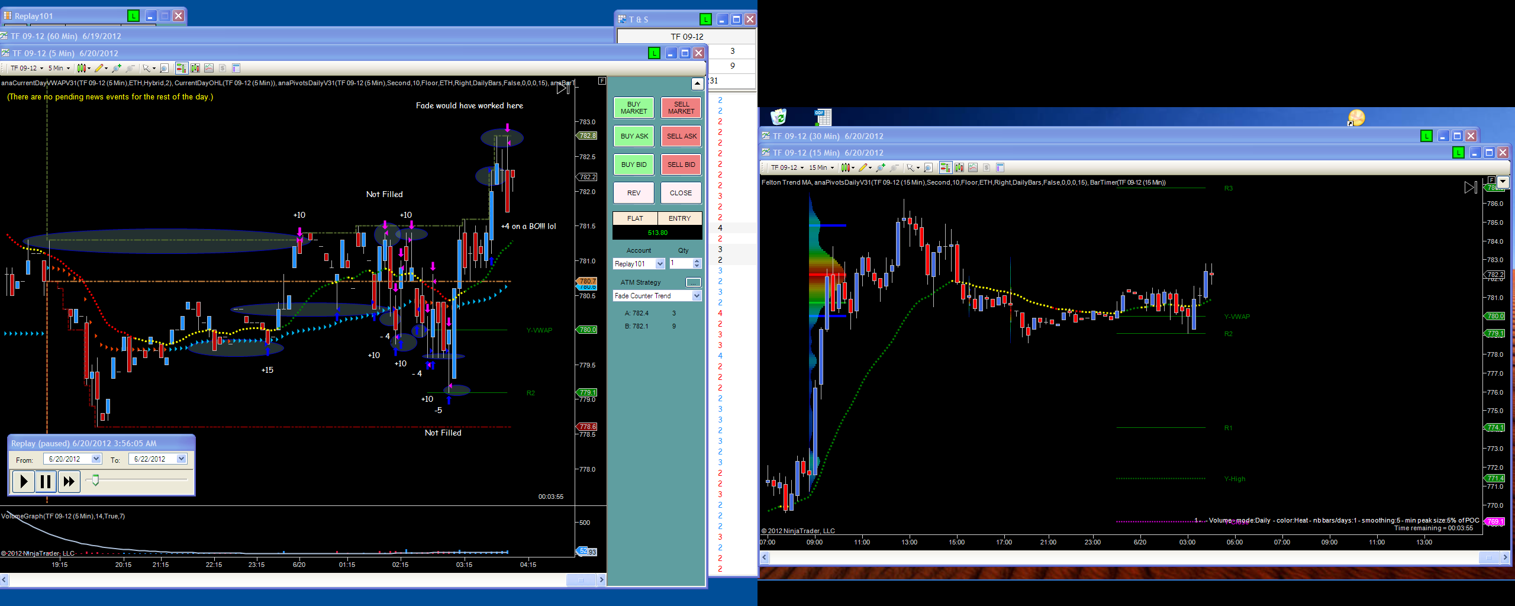Open indicators icon in 15 Min chart toolbar
This screenshot has width=1515, height=606.
point(973,167)
